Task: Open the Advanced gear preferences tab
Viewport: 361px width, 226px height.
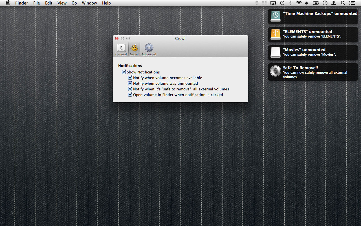Action: point(149,50)
